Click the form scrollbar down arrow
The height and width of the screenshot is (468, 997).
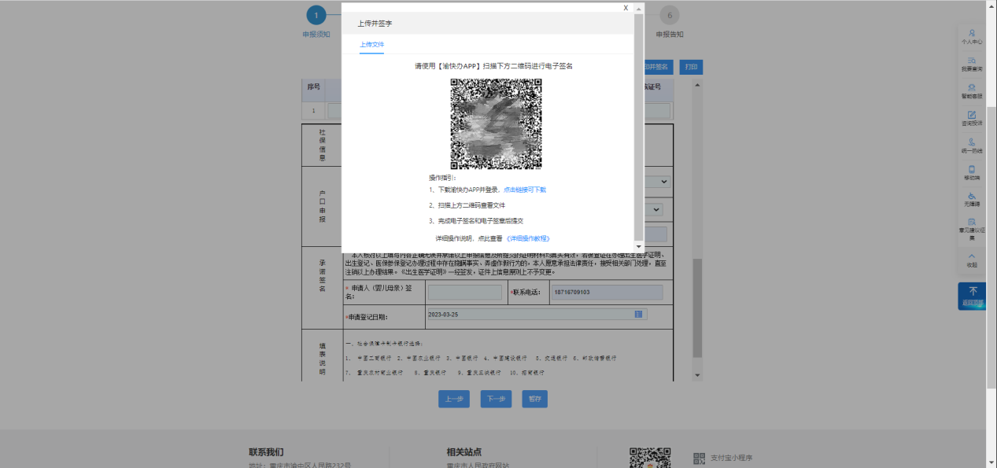(696, 375)
